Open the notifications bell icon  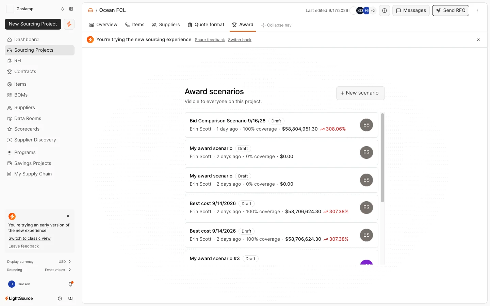pyautogui.click(x=70, y=284)
